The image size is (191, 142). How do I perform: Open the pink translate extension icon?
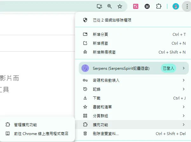coord(136,6)
